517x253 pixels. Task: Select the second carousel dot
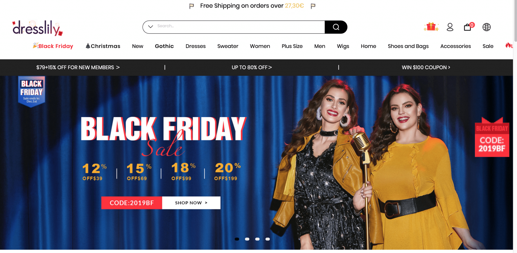(x=247, y=239)
